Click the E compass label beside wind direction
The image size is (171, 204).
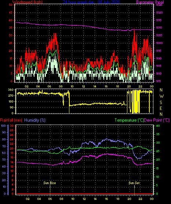[161, 108]
